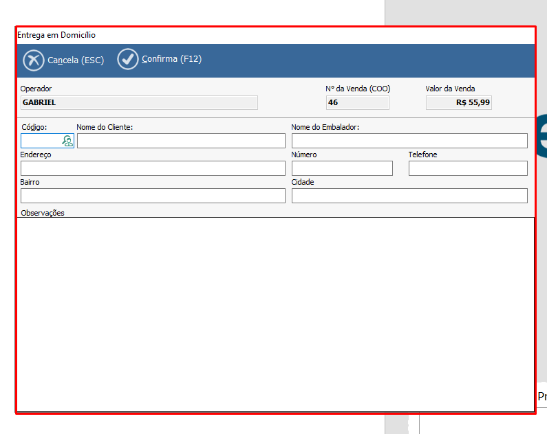Click into the Nome do Cliente field
547x434 pixels.
pos(181,141)
